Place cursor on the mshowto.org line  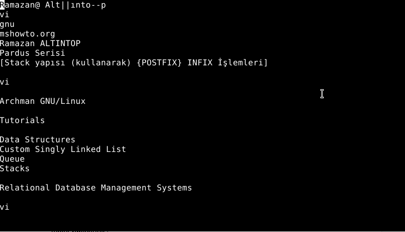pos(27,34)
